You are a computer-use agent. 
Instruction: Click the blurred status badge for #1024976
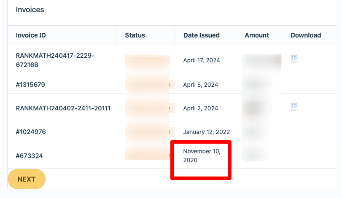[148, 132]
